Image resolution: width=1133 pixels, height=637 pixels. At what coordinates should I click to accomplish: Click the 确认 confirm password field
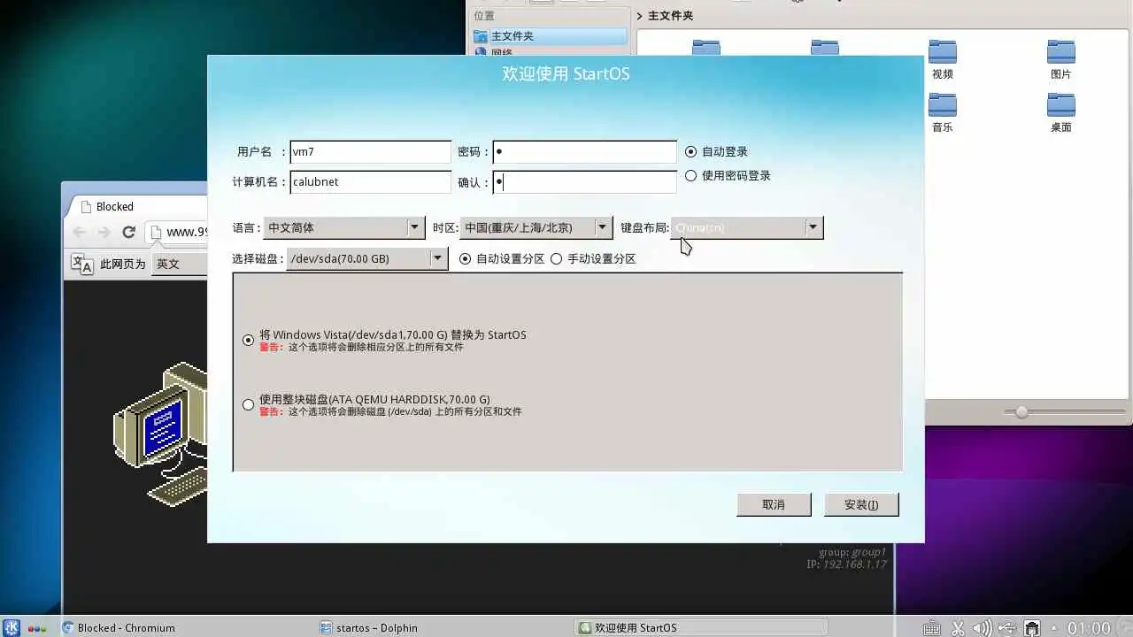point(584,181)
